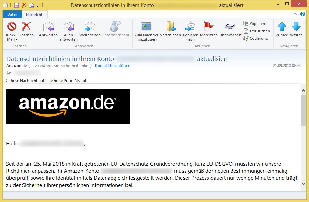Expand the Weiterleiten dropdown arrow
The width and height of the screenshot is (309, 202).
(x=90, y=39)
